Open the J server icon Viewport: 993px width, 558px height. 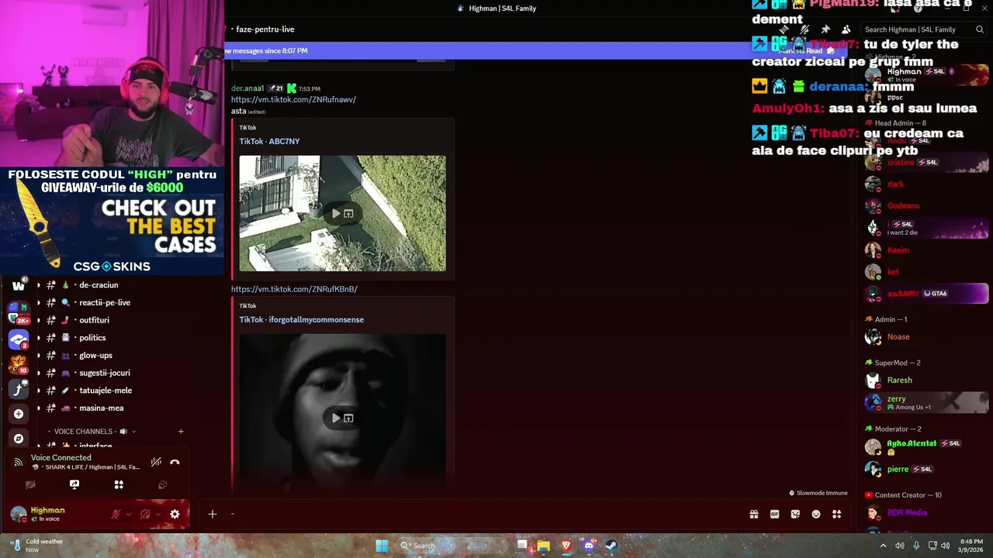click(19, 389)
